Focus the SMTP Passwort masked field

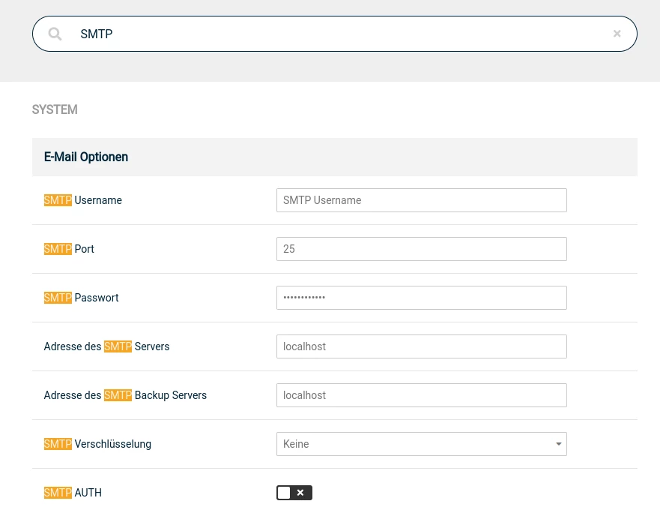click(421, 298)
